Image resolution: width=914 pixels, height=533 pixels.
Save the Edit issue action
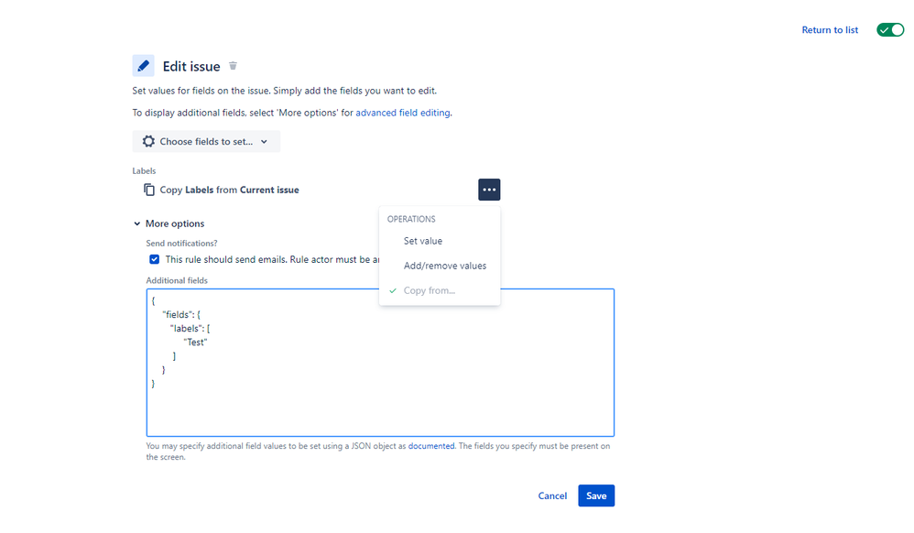tap(596, 495)
